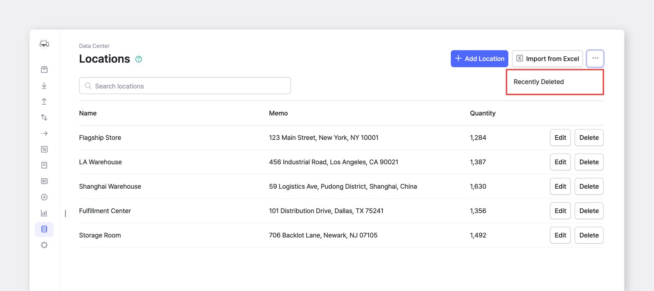Open the move dashed-arrow sidebar icon
The height and width of the screenshot is (291, 654).
point(44,133)
